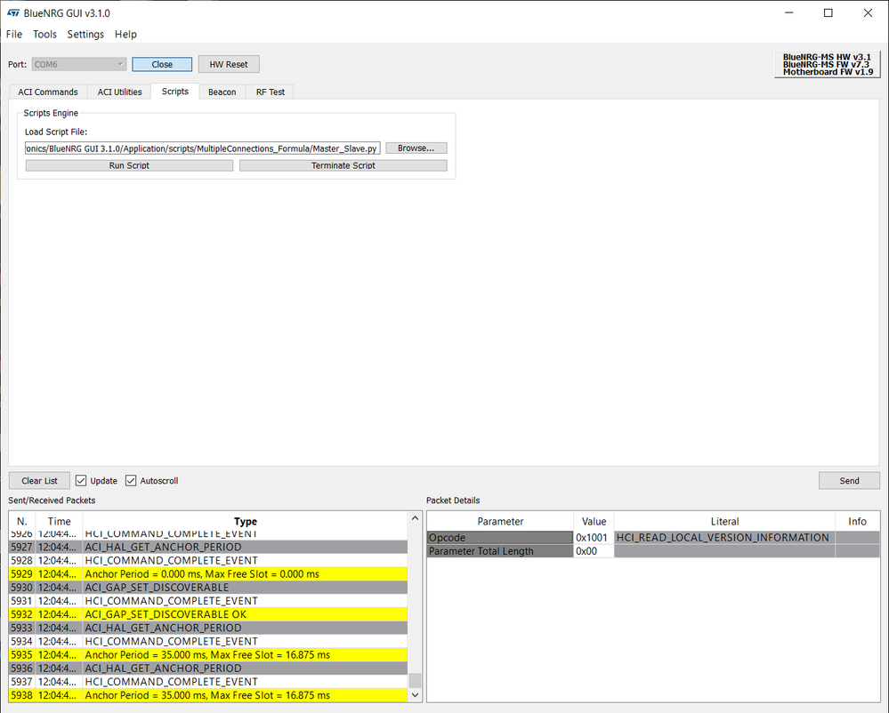Click the Value column header
This screenshot has height=713, width=889.
click(x=594, y=521)
